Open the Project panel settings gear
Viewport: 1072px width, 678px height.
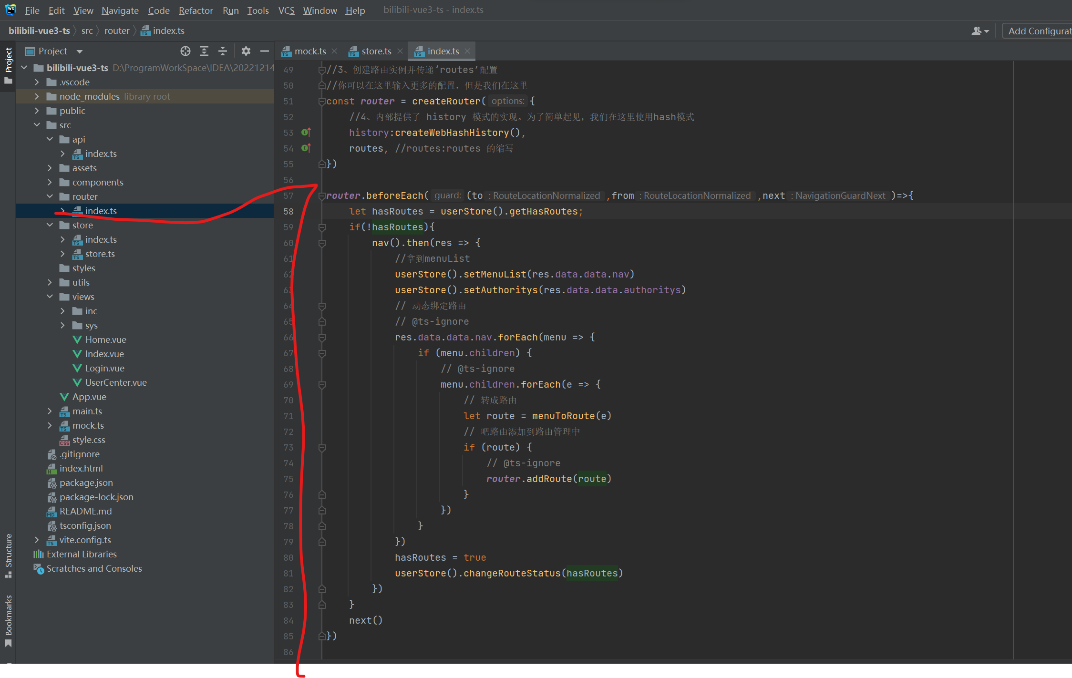pos(246,51)
